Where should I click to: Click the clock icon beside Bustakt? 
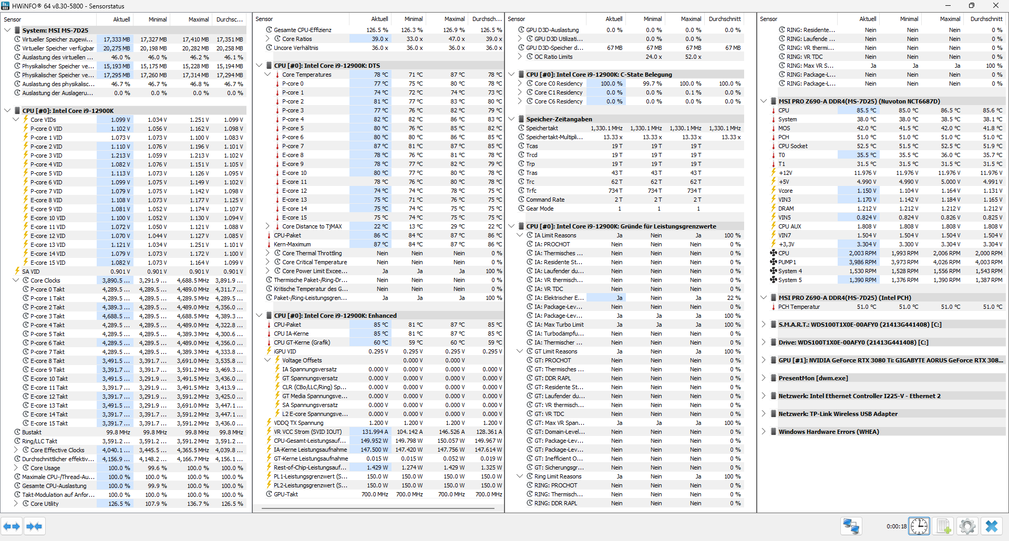[x=17, y=432]
